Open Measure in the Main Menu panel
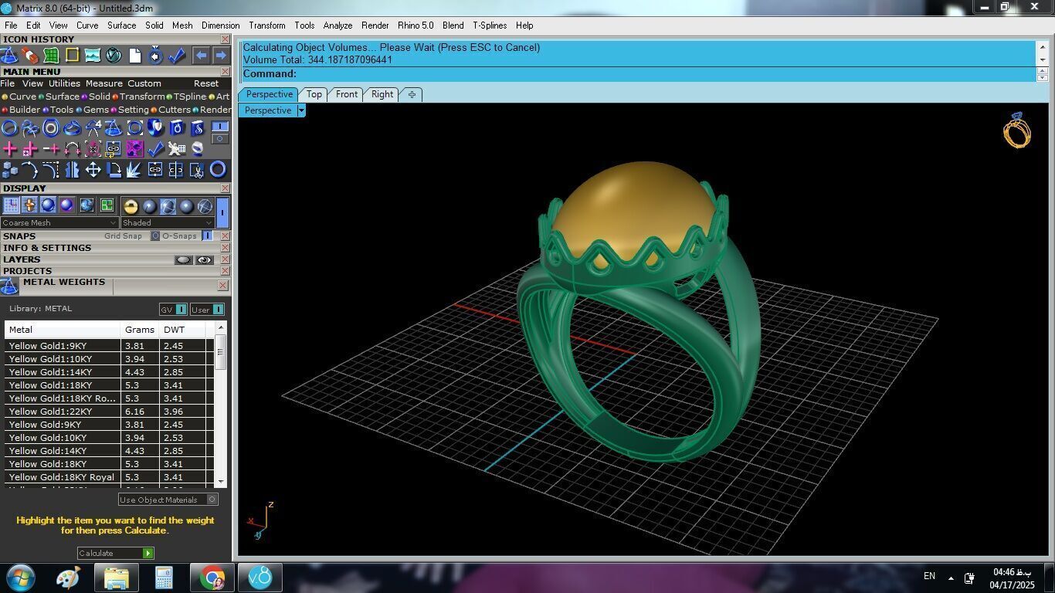 104,83
